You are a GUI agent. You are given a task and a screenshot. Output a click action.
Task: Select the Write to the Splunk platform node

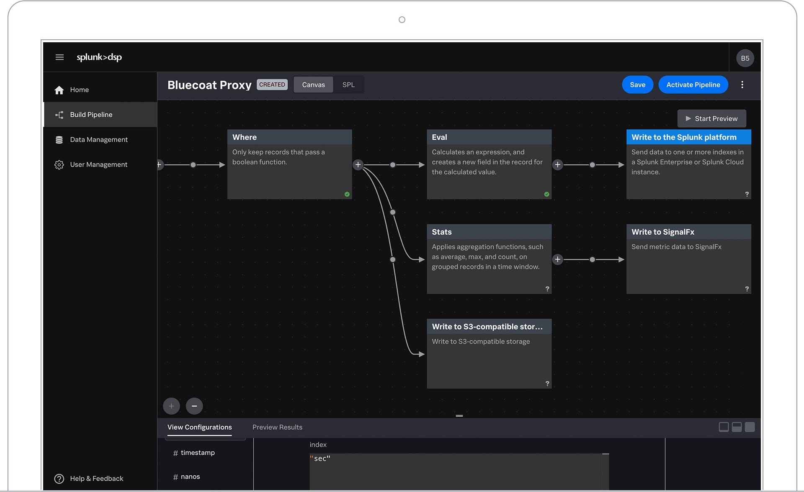click(x=688, y=164)
